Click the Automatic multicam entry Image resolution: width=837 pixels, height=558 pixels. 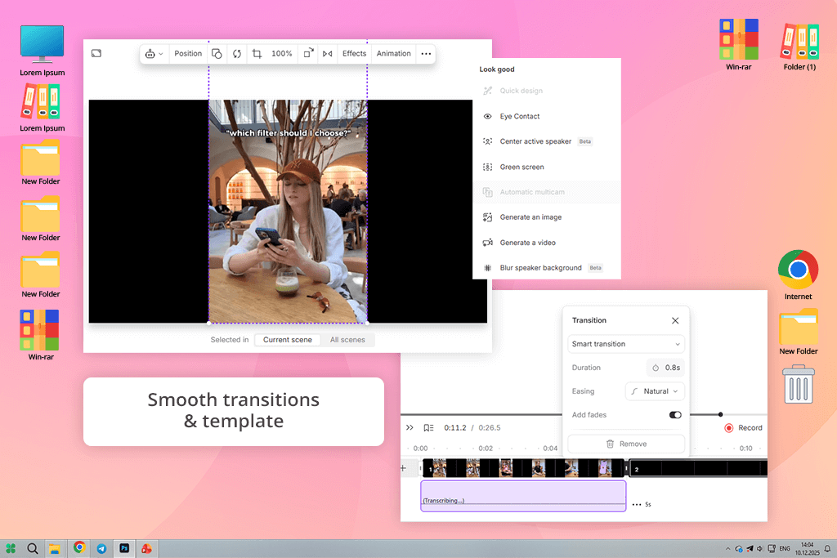tap(547, 192)
